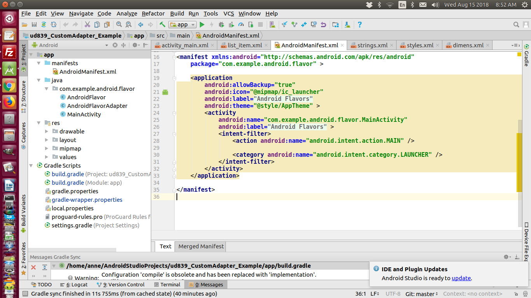Click the update link in notification
The width and height of the screenshot is (531, 298).
(x=461, y=278)
